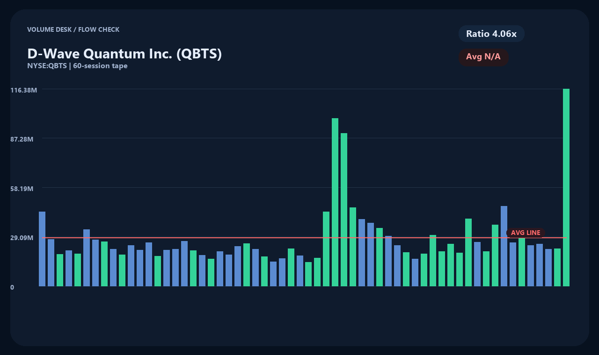
Task: Select the tallest green bar at far right
Action: 566,187
